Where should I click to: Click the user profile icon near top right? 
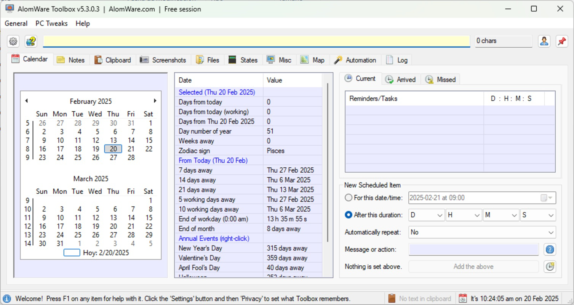(544, 41)
